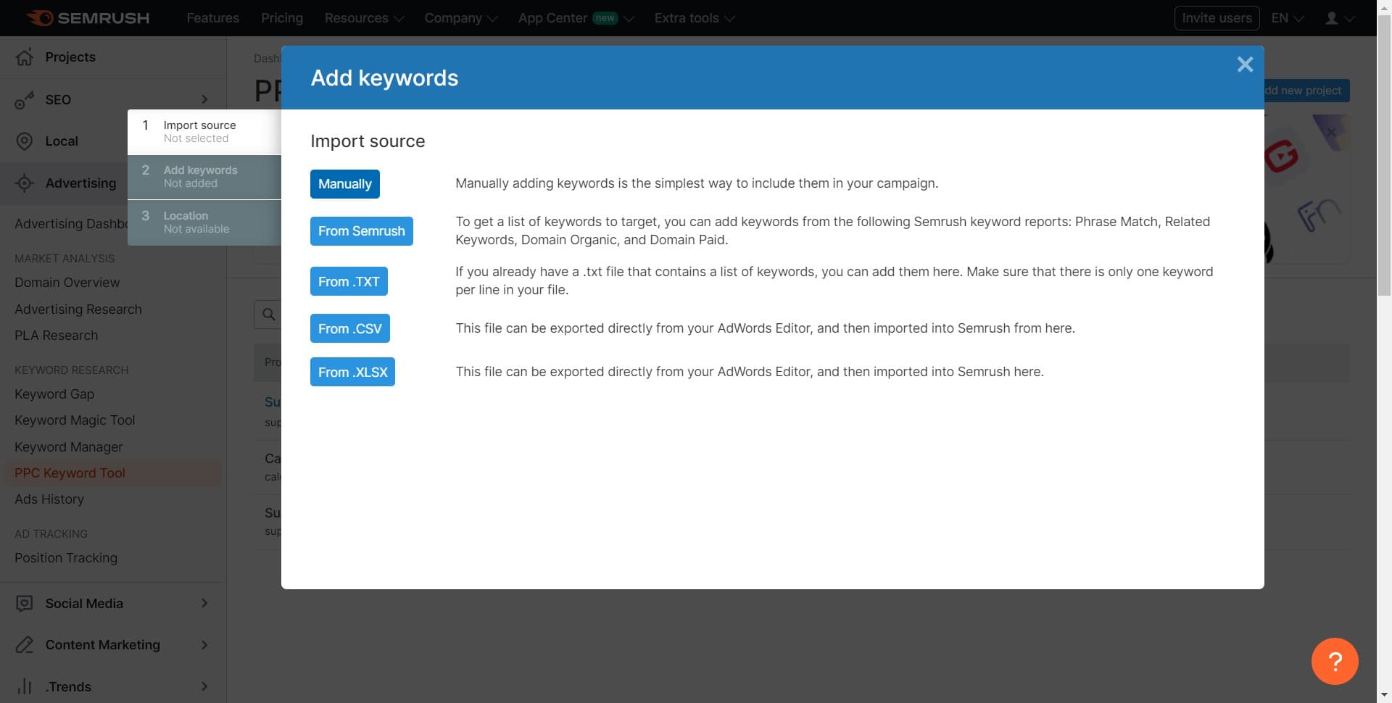Click the SEO compass icon in sidebar
This screenshot has height=703, width=1392.
click(x=25, y=100)
